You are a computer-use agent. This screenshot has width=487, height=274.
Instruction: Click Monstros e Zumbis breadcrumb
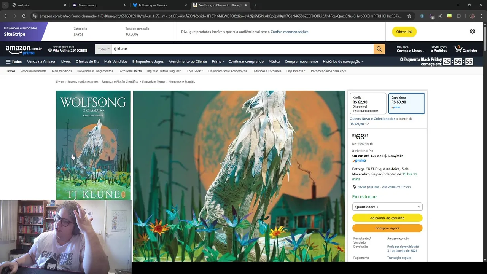pos(181,81)
